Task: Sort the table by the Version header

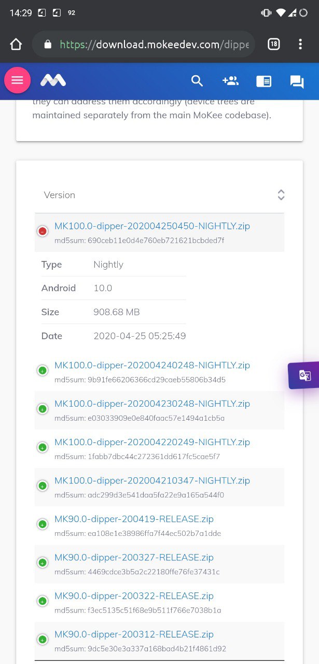Action: point(159,195)
